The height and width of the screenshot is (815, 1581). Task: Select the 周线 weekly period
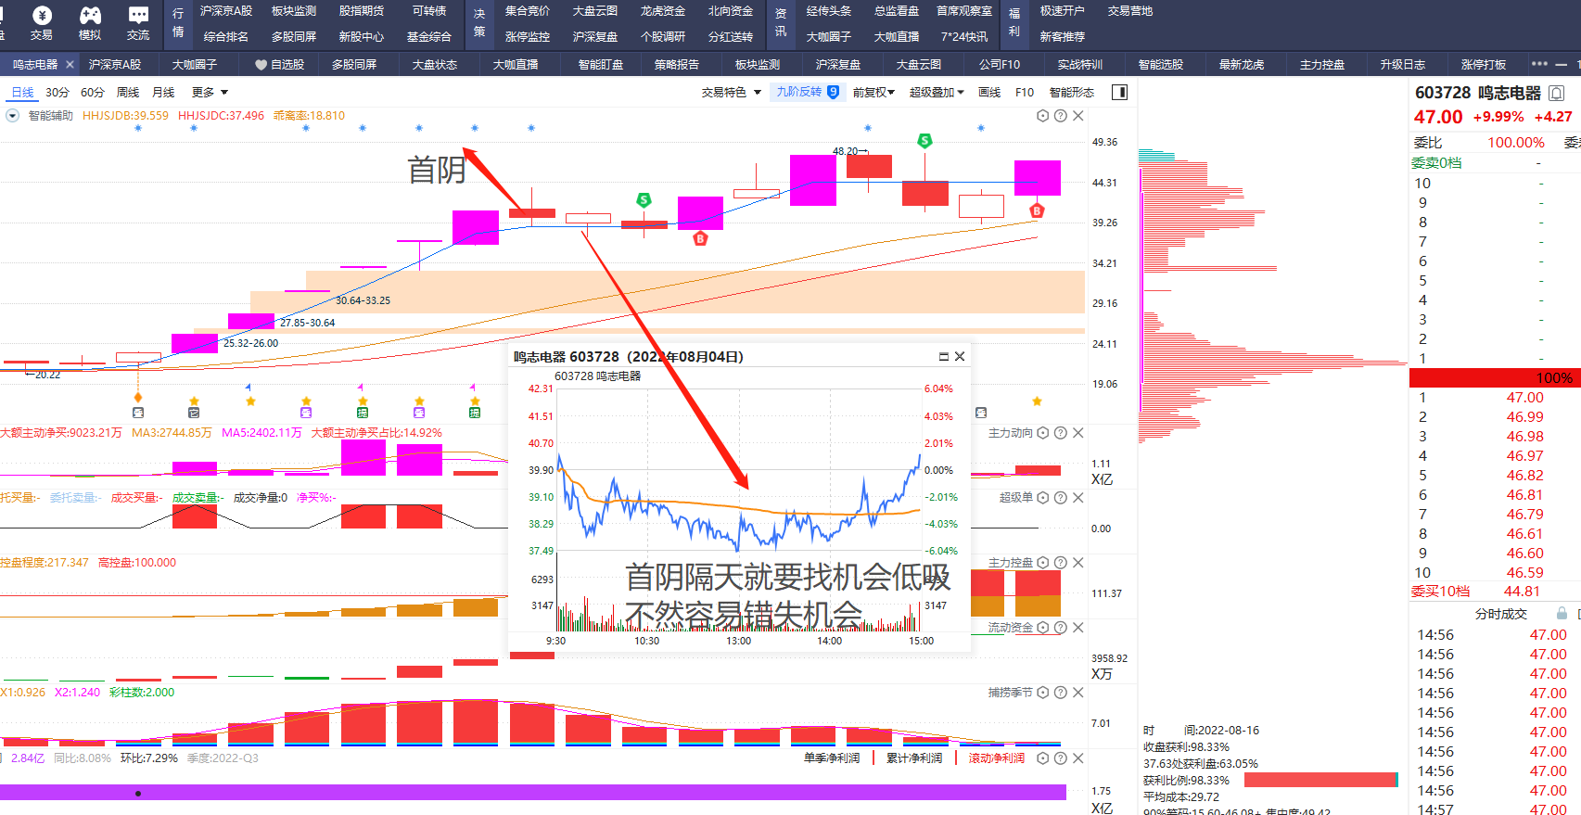pos(128,93)
